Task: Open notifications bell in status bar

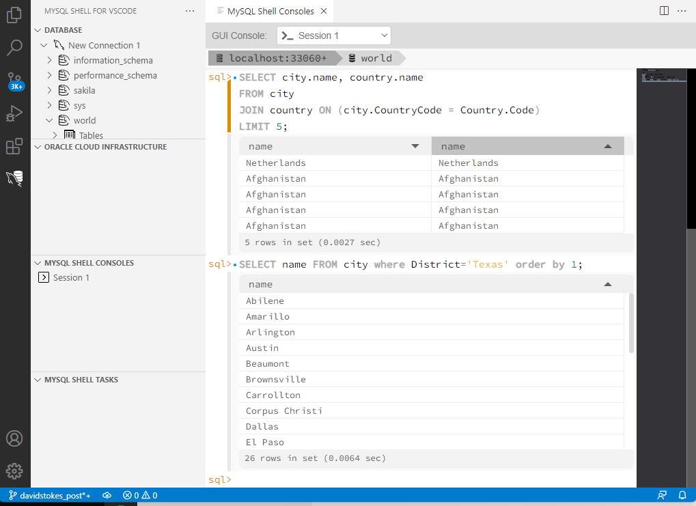Action: pos(682,495)
